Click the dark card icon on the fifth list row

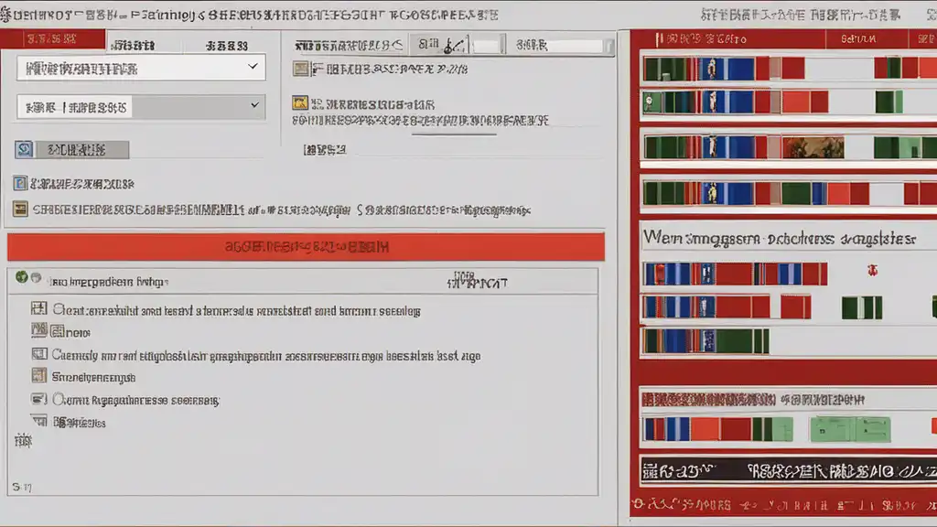point(38,399)
